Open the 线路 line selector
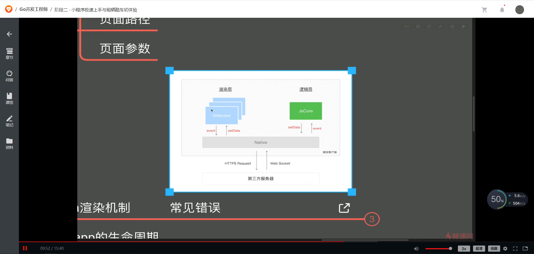The height and width of the screenshot is (254, 534). (x=494, y=248)
